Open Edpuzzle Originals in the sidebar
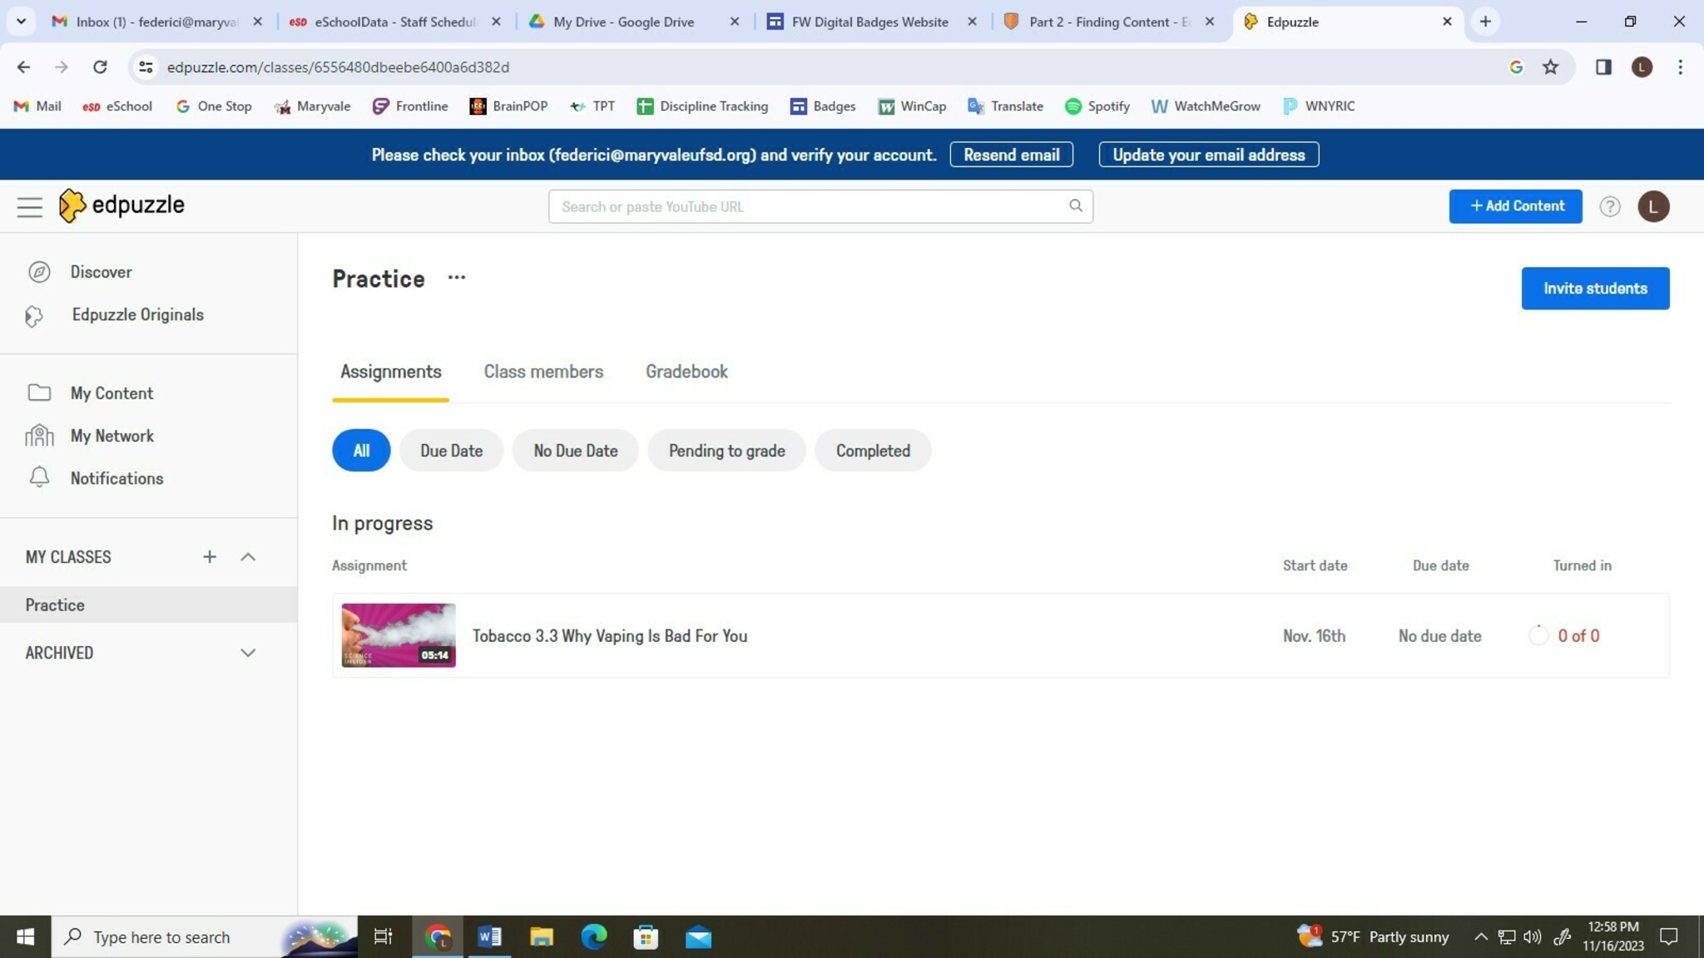This screenshot has height=958, width=1704. [137, 315]
